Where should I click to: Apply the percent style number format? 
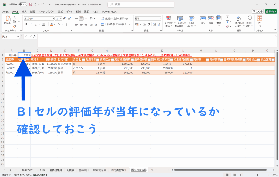pyautogui.click(x=144, y=24)
